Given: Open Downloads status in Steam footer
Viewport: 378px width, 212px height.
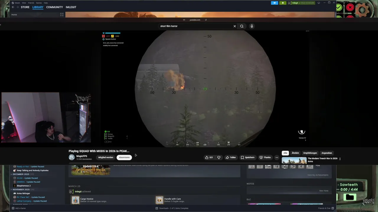Looking at the screenshot, I should click(x=172, y=208).
